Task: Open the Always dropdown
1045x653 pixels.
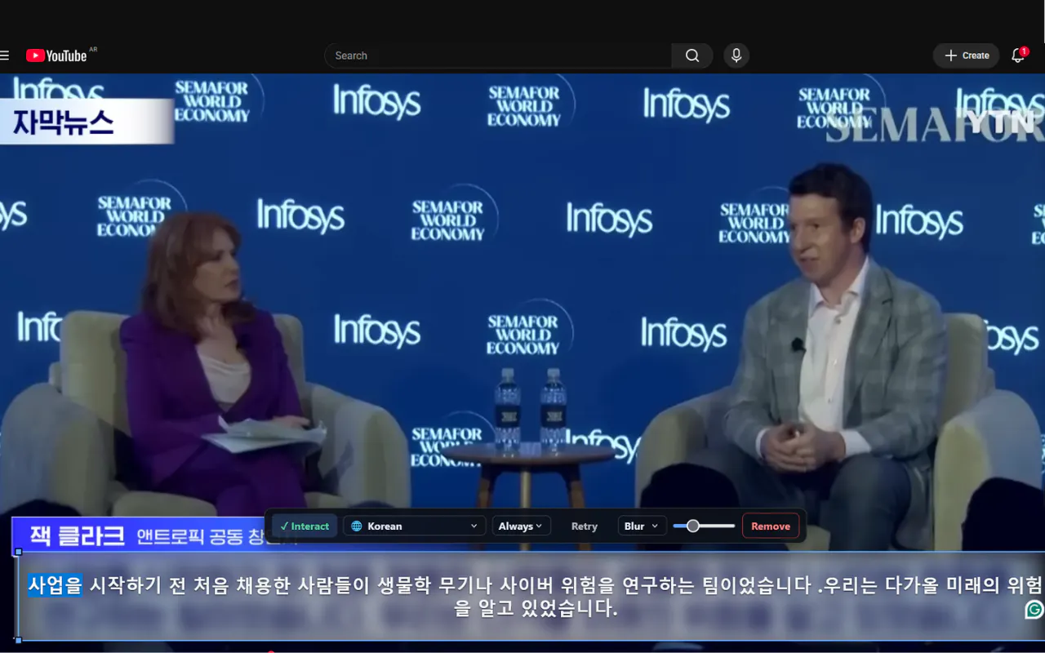Action: (521, 526)
